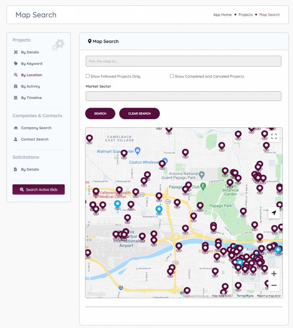
Task: Click the gears icon in Projects panel
Action: 58,45
